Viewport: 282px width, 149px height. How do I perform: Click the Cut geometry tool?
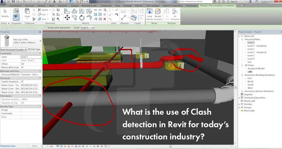(x=43, y=15)
